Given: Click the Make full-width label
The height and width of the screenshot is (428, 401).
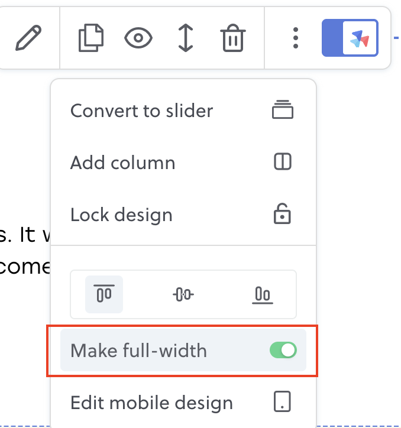Looking at the screenshot, I should 138,350.
